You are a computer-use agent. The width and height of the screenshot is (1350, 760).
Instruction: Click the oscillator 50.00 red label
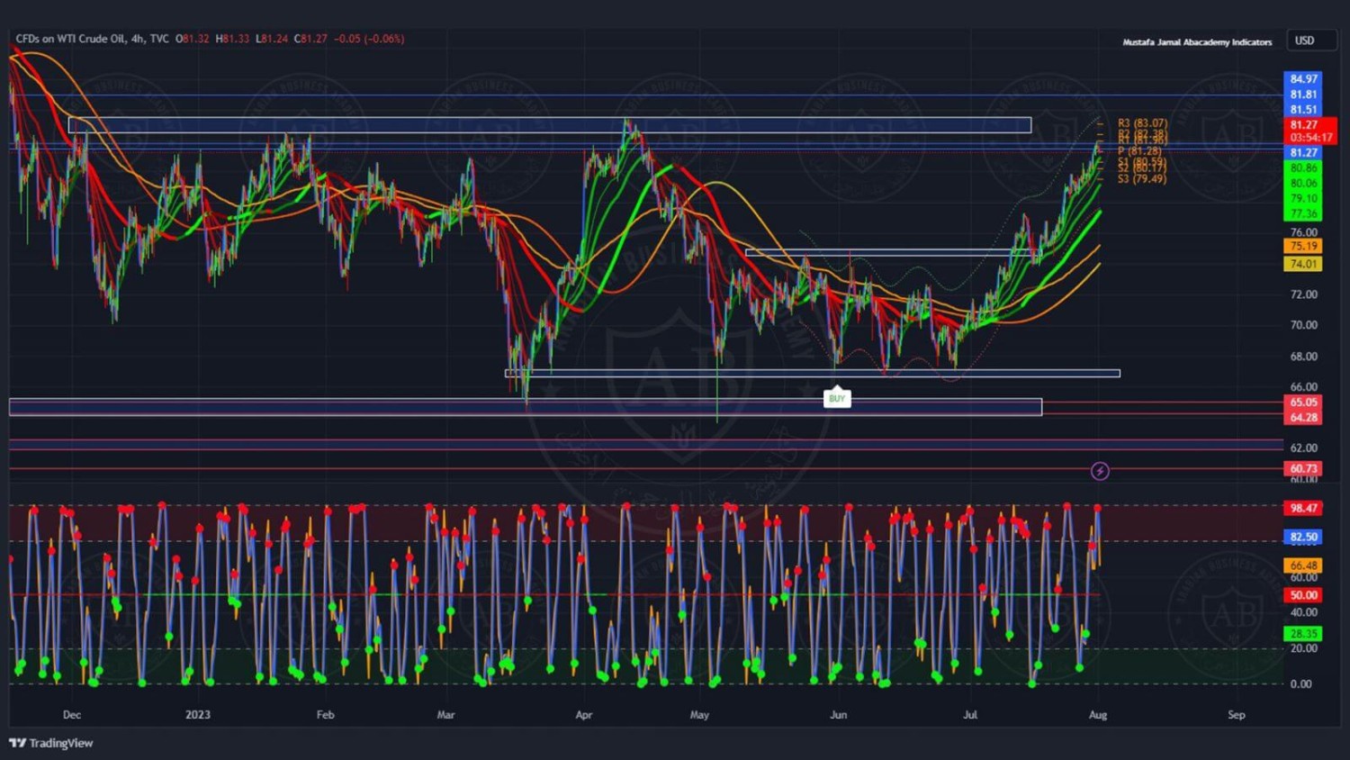tap(1303, 595)
